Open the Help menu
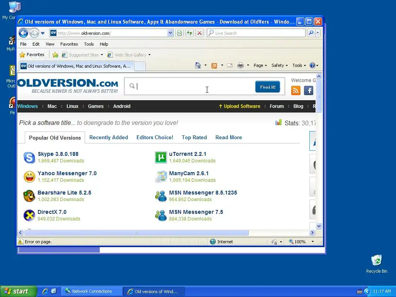This screenshot has width=396, height=297. 104,44
